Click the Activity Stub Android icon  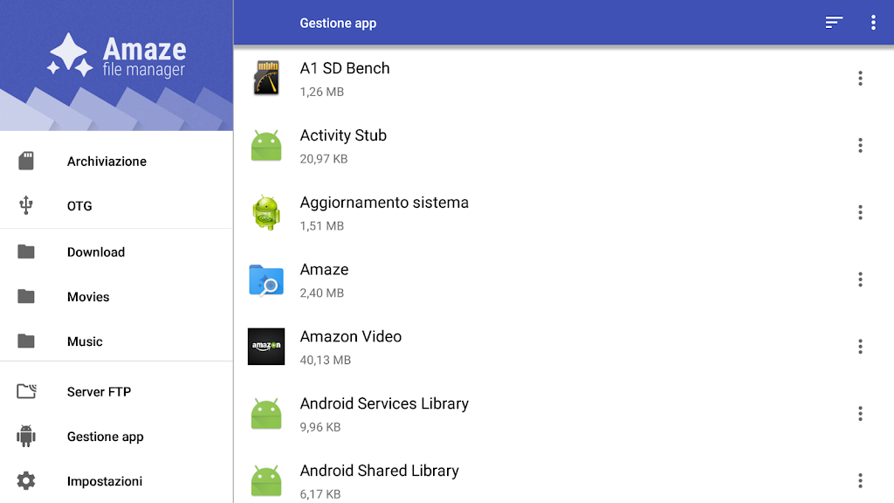tap(266, 146)
